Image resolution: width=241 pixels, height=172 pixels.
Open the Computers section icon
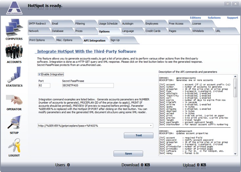(x=14, y=27)
